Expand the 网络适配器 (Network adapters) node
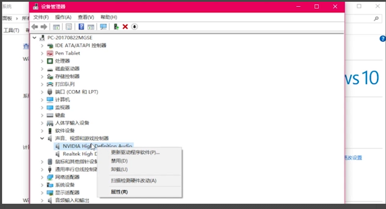Viewport: 386px width, 209px height. pyautogui.click(x=42, y=177)
